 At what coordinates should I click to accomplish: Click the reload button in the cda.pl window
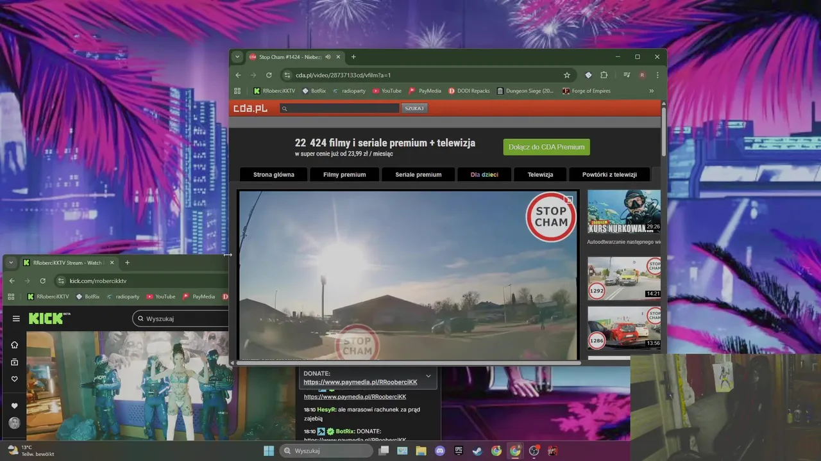269,75
